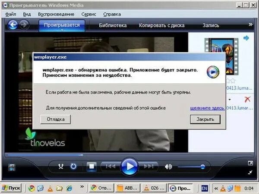Open the Проигрывается tab

[62, 25]
